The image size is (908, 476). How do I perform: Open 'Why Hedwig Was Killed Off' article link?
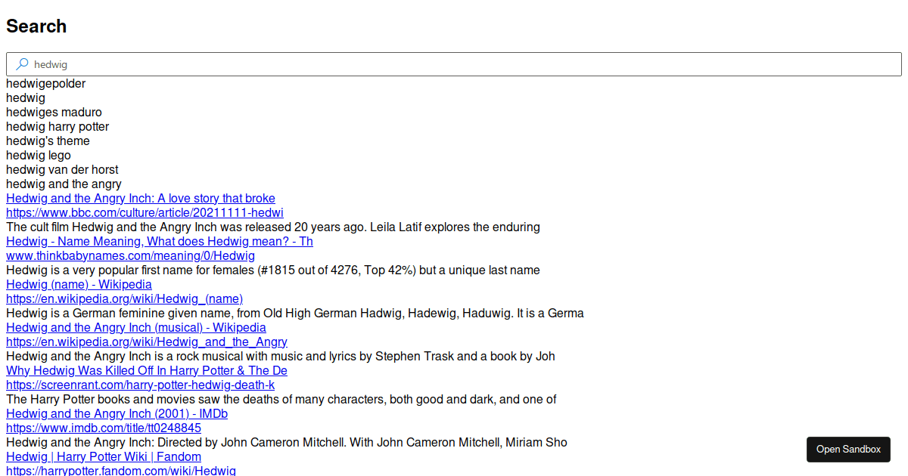pyautogui.click(x=146, y=371)
